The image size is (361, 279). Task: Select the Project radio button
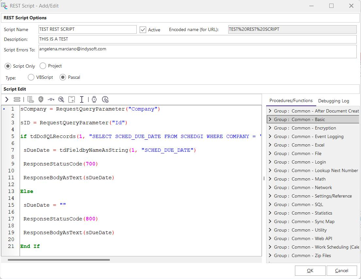[x=43, y=66]
